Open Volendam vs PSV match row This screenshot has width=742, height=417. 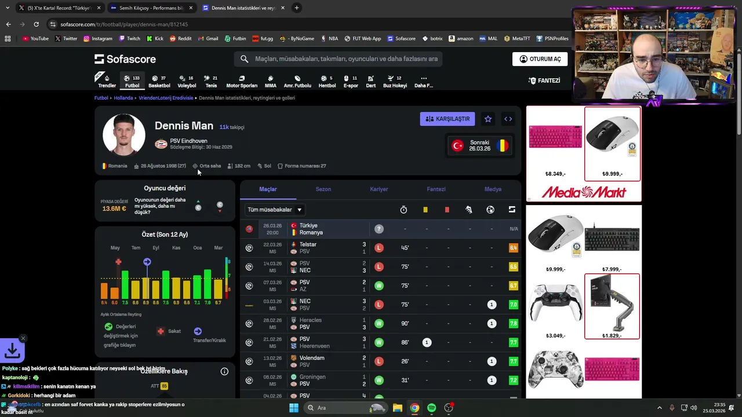(380, 361)
